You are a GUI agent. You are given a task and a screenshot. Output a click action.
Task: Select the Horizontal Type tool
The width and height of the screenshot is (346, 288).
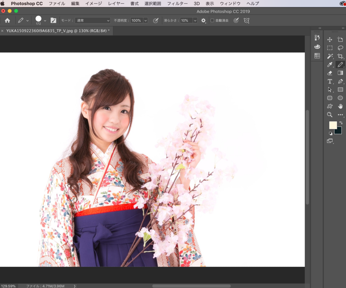coord(330,81)
